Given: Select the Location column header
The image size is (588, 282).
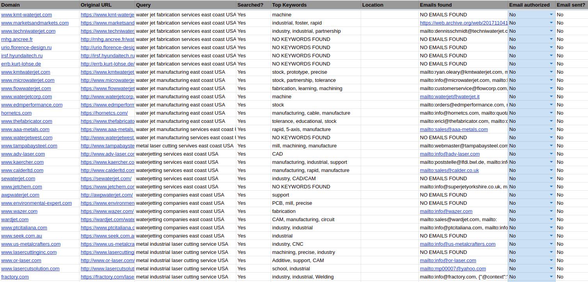Looking at the screenshot, I should pyautogui.click(x=390, y=5).
